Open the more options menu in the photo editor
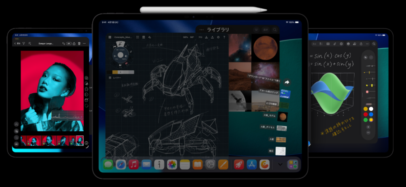Image resolution: width=406 pixels, height=187 pixels. pos(85,43)
